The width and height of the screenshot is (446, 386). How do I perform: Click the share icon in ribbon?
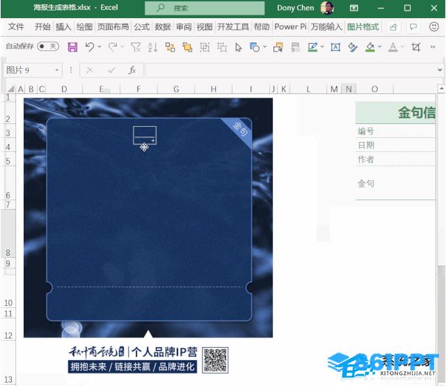coord(393,27)
